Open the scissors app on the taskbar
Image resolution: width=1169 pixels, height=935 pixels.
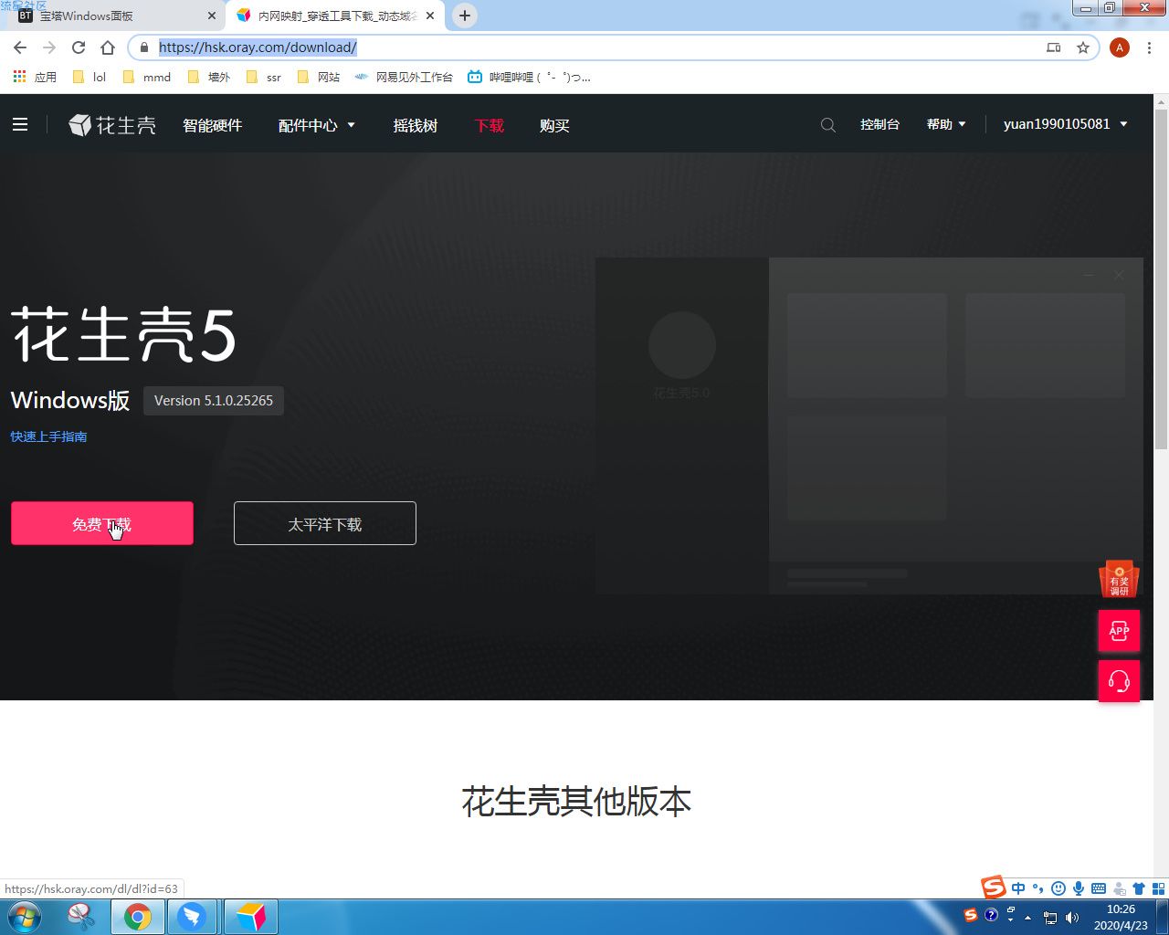81,917
